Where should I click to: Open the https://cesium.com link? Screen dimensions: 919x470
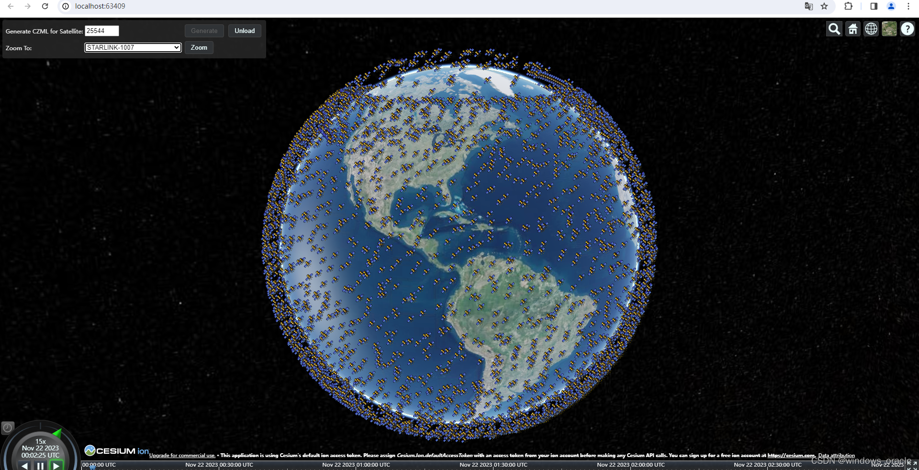(791, 456)
